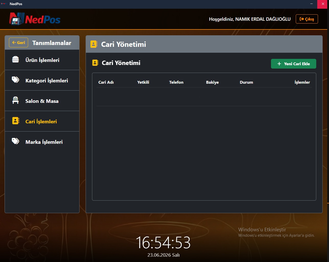Click the date 23.06.2026 Salı
329x262 pixels.
tap(164, 255)
